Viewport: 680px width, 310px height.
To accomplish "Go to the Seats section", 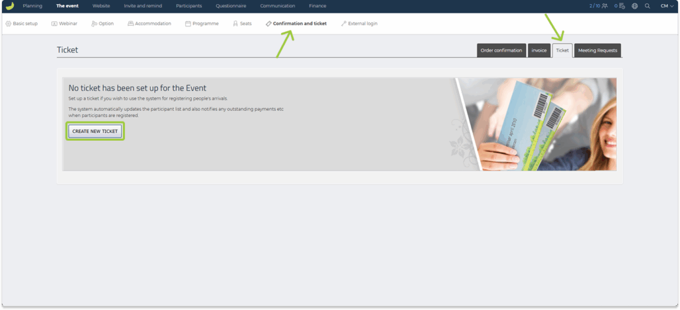I will coord(242,24).
